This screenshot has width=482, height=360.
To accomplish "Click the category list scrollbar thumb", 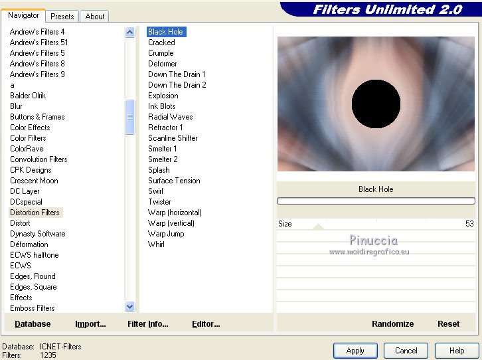I will 130,117.
